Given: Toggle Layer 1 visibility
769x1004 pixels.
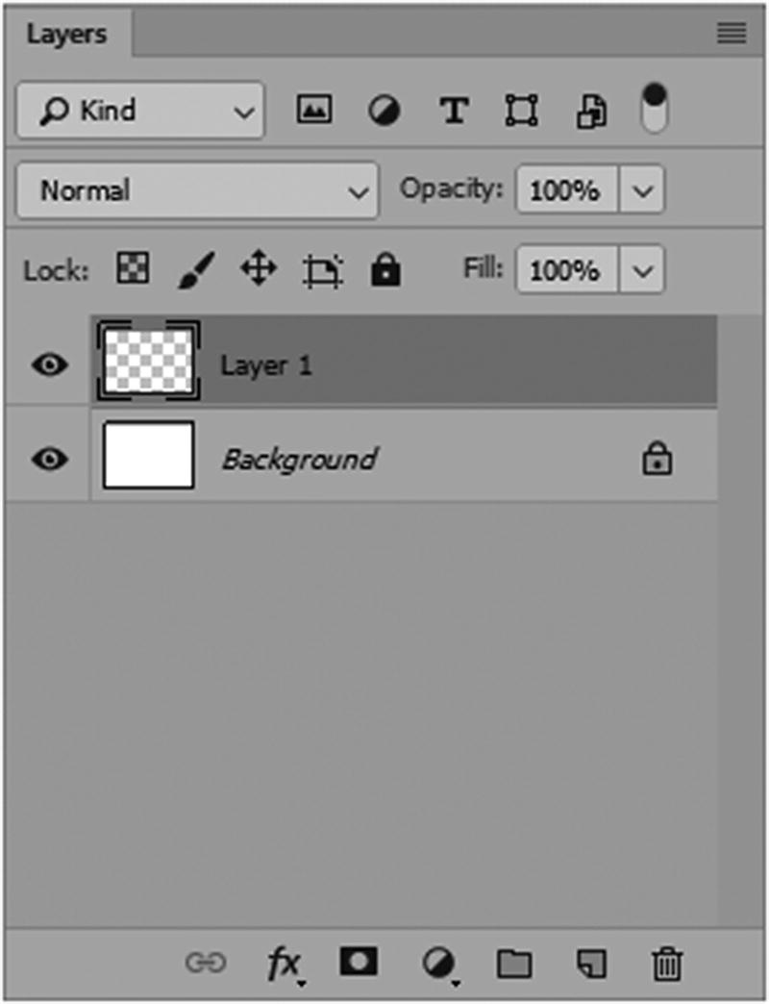Looking at the screenshot, I should pos(49,364).
